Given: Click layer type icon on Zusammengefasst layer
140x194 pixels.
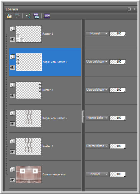Looking at the screenshot, I should [12, 169].
